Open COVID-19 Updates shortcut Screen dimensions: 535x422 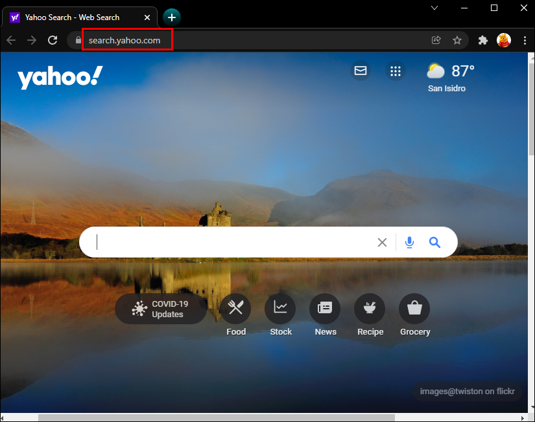tap(161, 309)
